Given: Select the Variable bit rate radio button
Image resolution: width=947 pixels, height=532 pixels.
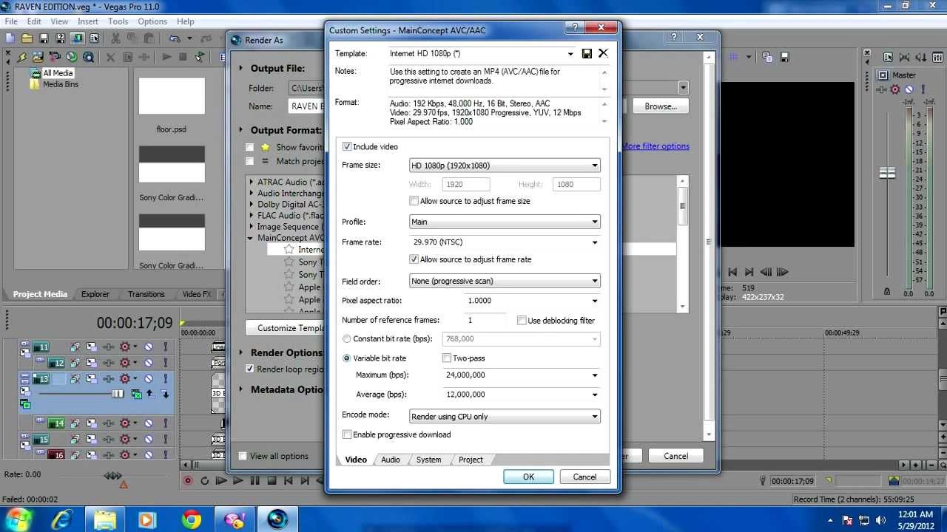Looking at the screenshot, I should click(x=347, y=358).
